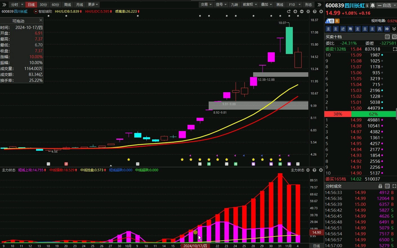Click the 海 tag button
397x248 pixels.
[x=350, y=29]
